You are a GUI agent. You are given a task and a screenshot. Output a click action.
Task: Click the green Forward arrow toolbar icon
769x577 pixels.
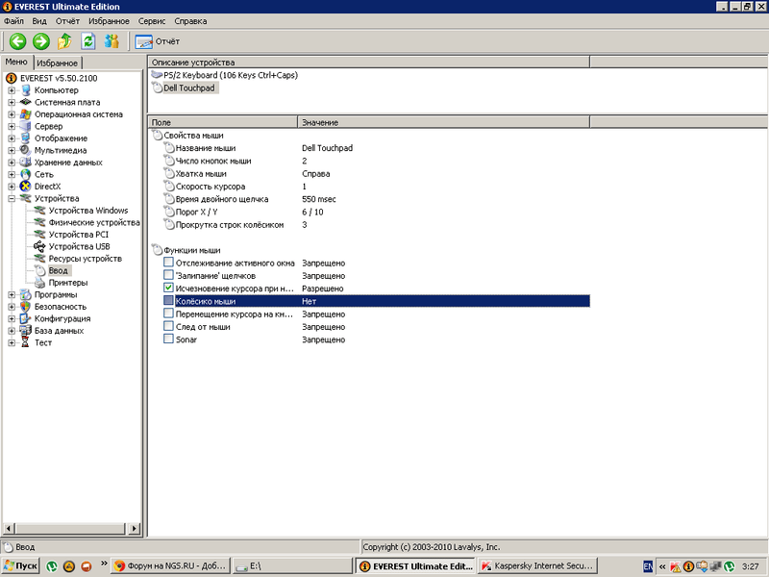(40, 41)
